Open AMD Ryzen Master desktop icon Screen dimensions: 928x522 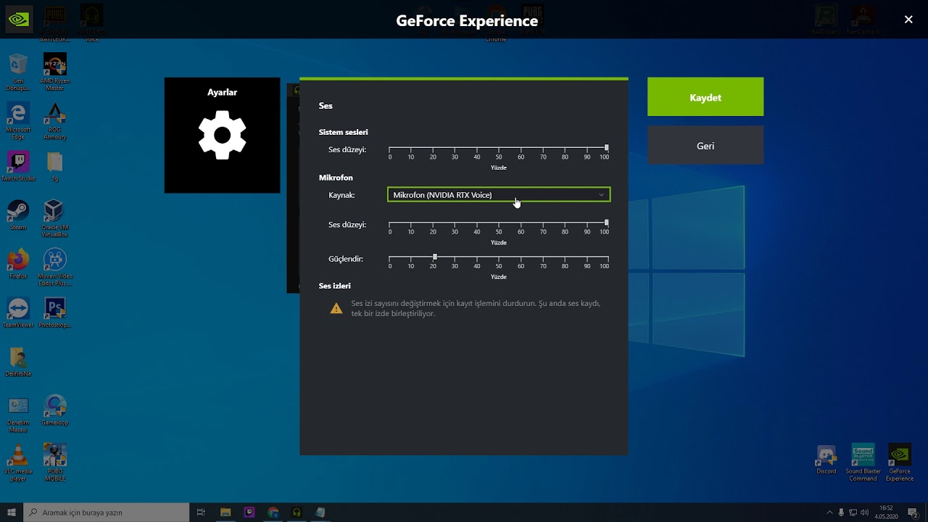55,72
